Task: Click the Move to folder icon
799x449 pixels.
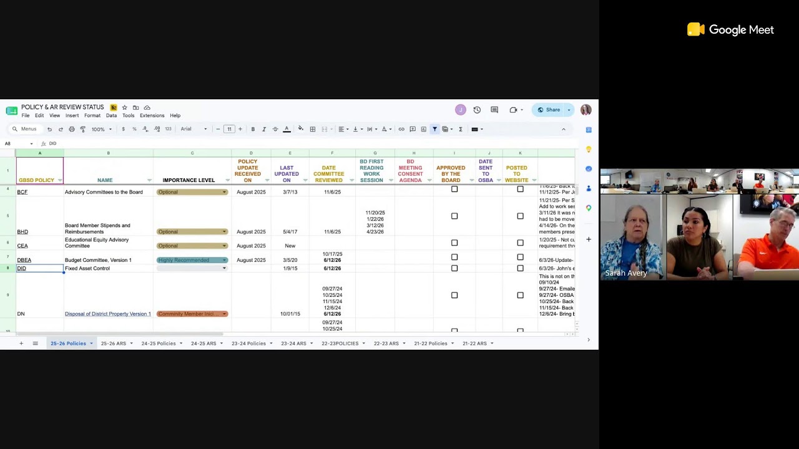Action: tap(135, 107)
